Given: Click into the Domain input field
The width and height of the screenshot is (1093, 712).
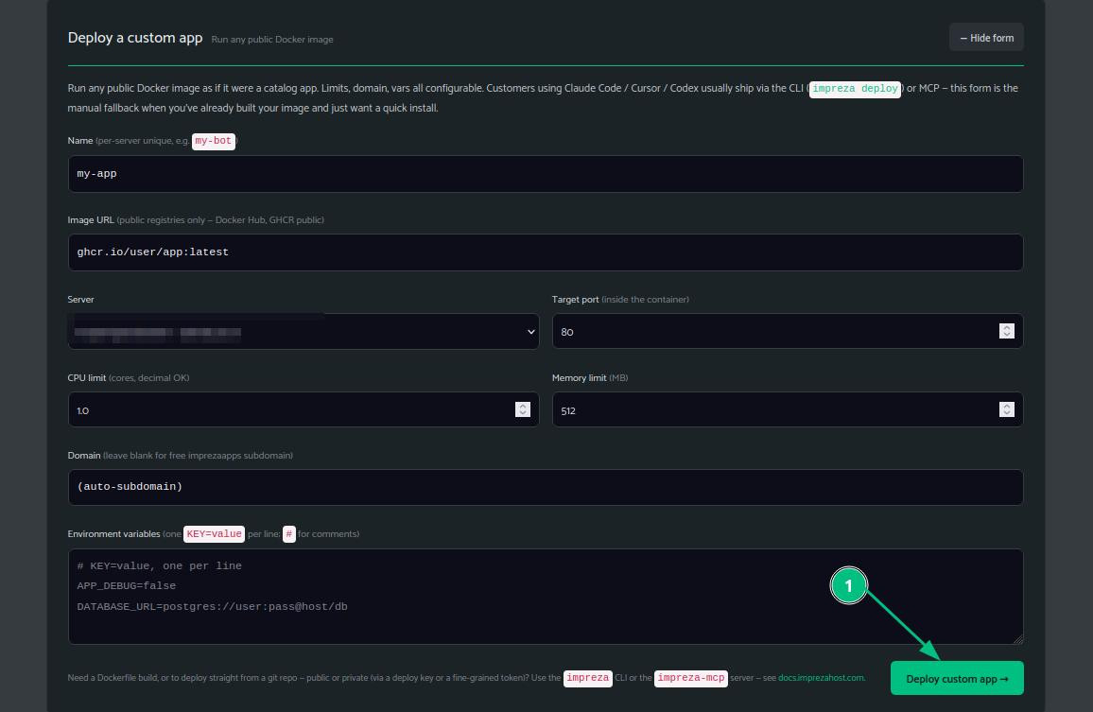Looking at the screenshot, I should pyautogui.click(x=546, y=488).
